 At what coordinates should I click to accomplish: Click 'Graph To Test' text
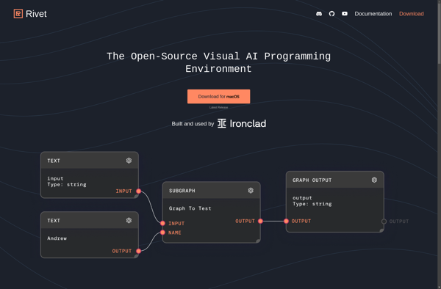190,208
